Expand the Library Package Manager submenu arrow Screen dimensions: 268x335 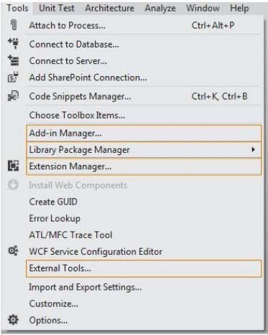(x=253, y=150)
